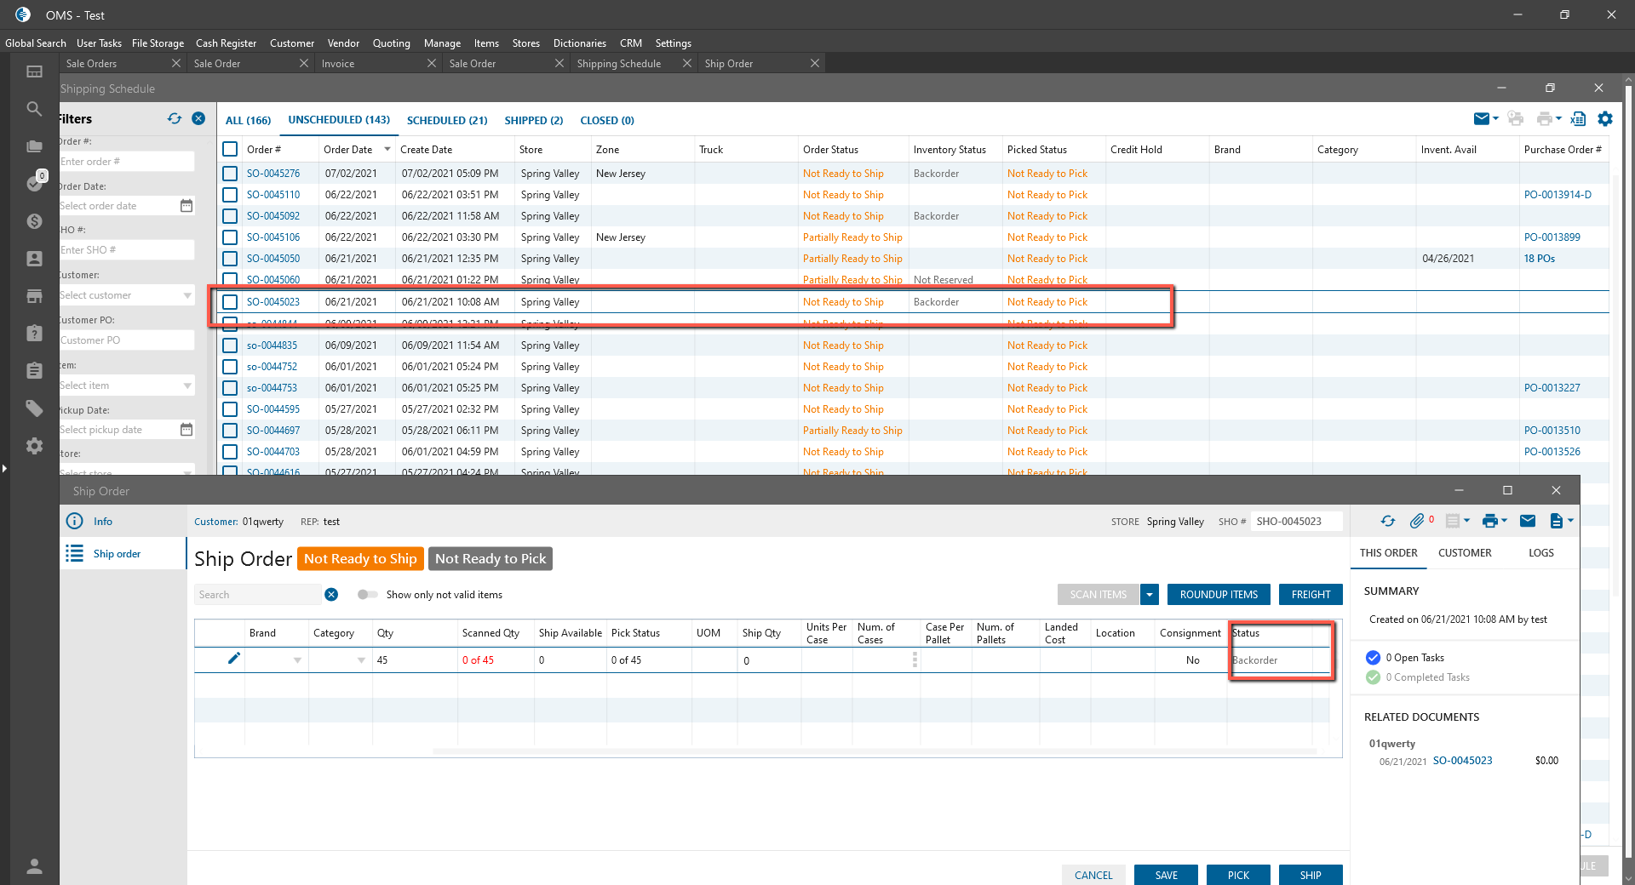1635x885 pixels.
Task: Clear the ship order item search
Action: [331, 595]
